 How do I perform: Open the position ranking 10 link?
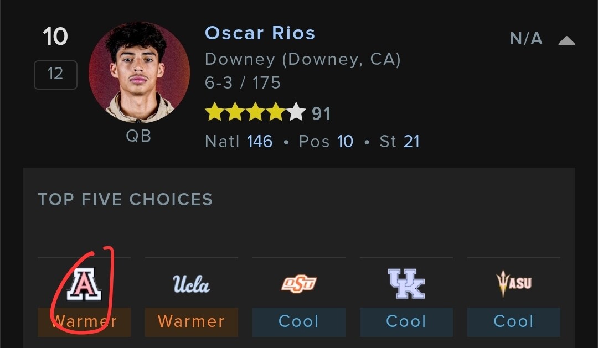(345, 142)
